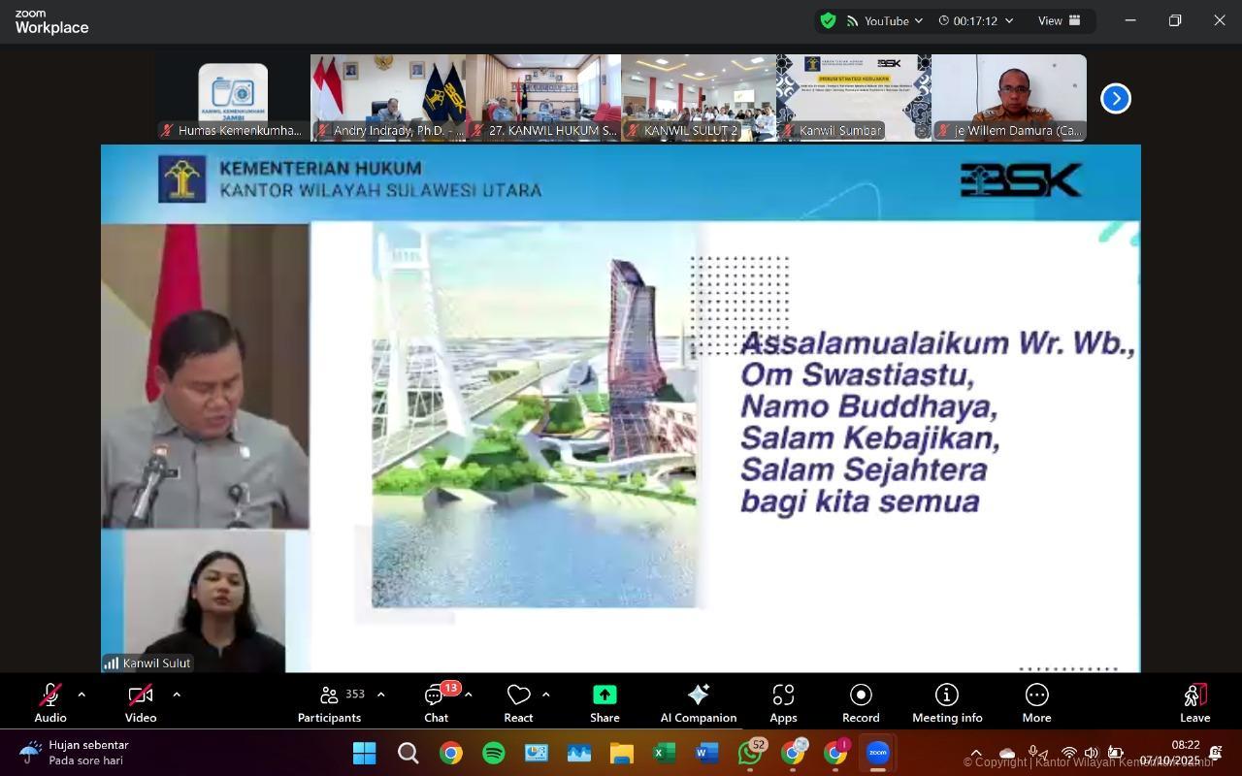The image size is (1242, 776).
Task: Click the green Share screen button
Action: tap(605, 702)
